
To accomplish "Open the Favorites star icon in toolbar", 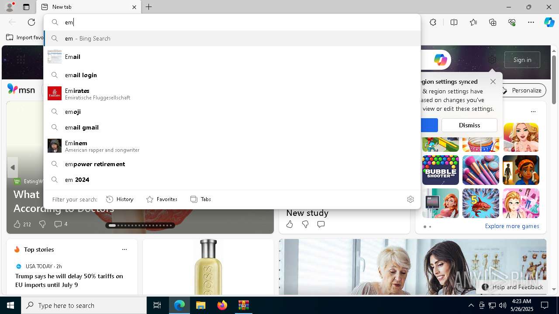I will (473, 22).
